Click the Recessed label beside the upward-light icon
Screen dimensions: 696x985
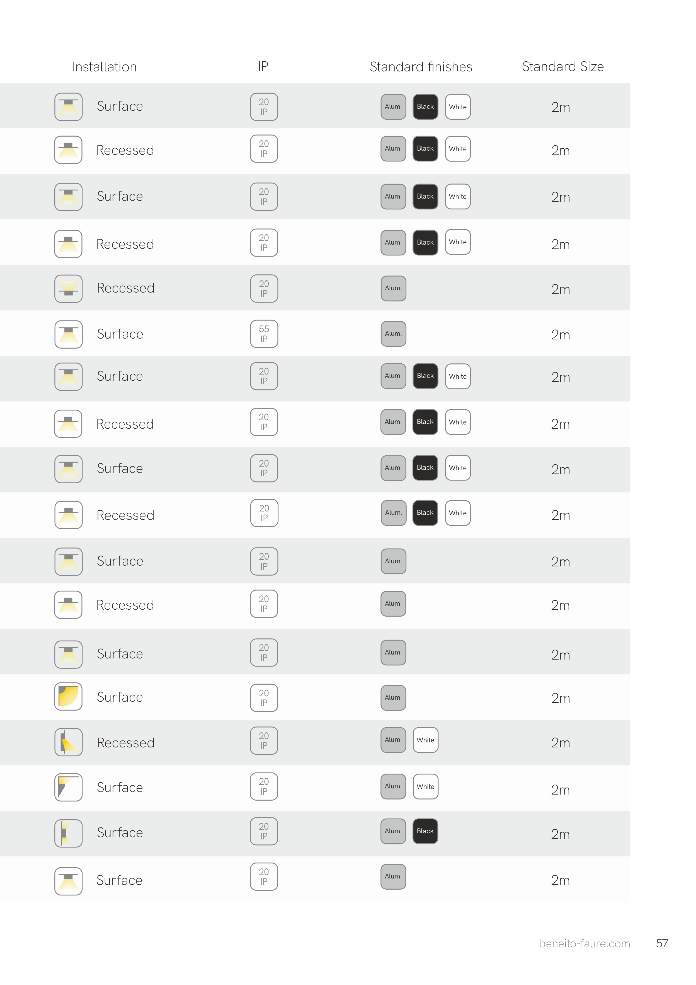126,288
